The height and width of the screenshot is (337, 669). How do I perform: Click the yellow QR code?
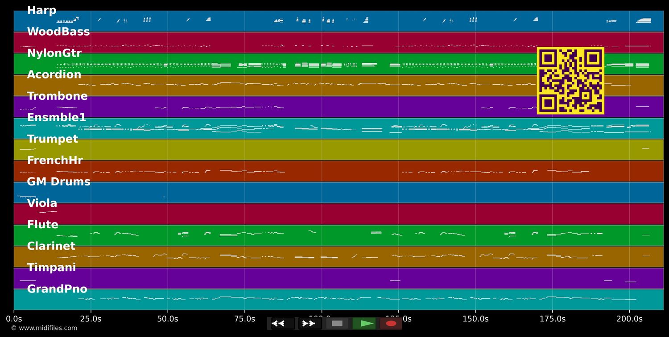(570, 81)
